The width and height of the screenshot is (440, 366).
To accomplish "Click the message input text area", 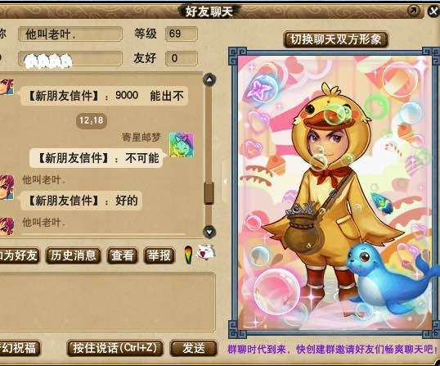I will pyautogui.click(x=107, y=302).
